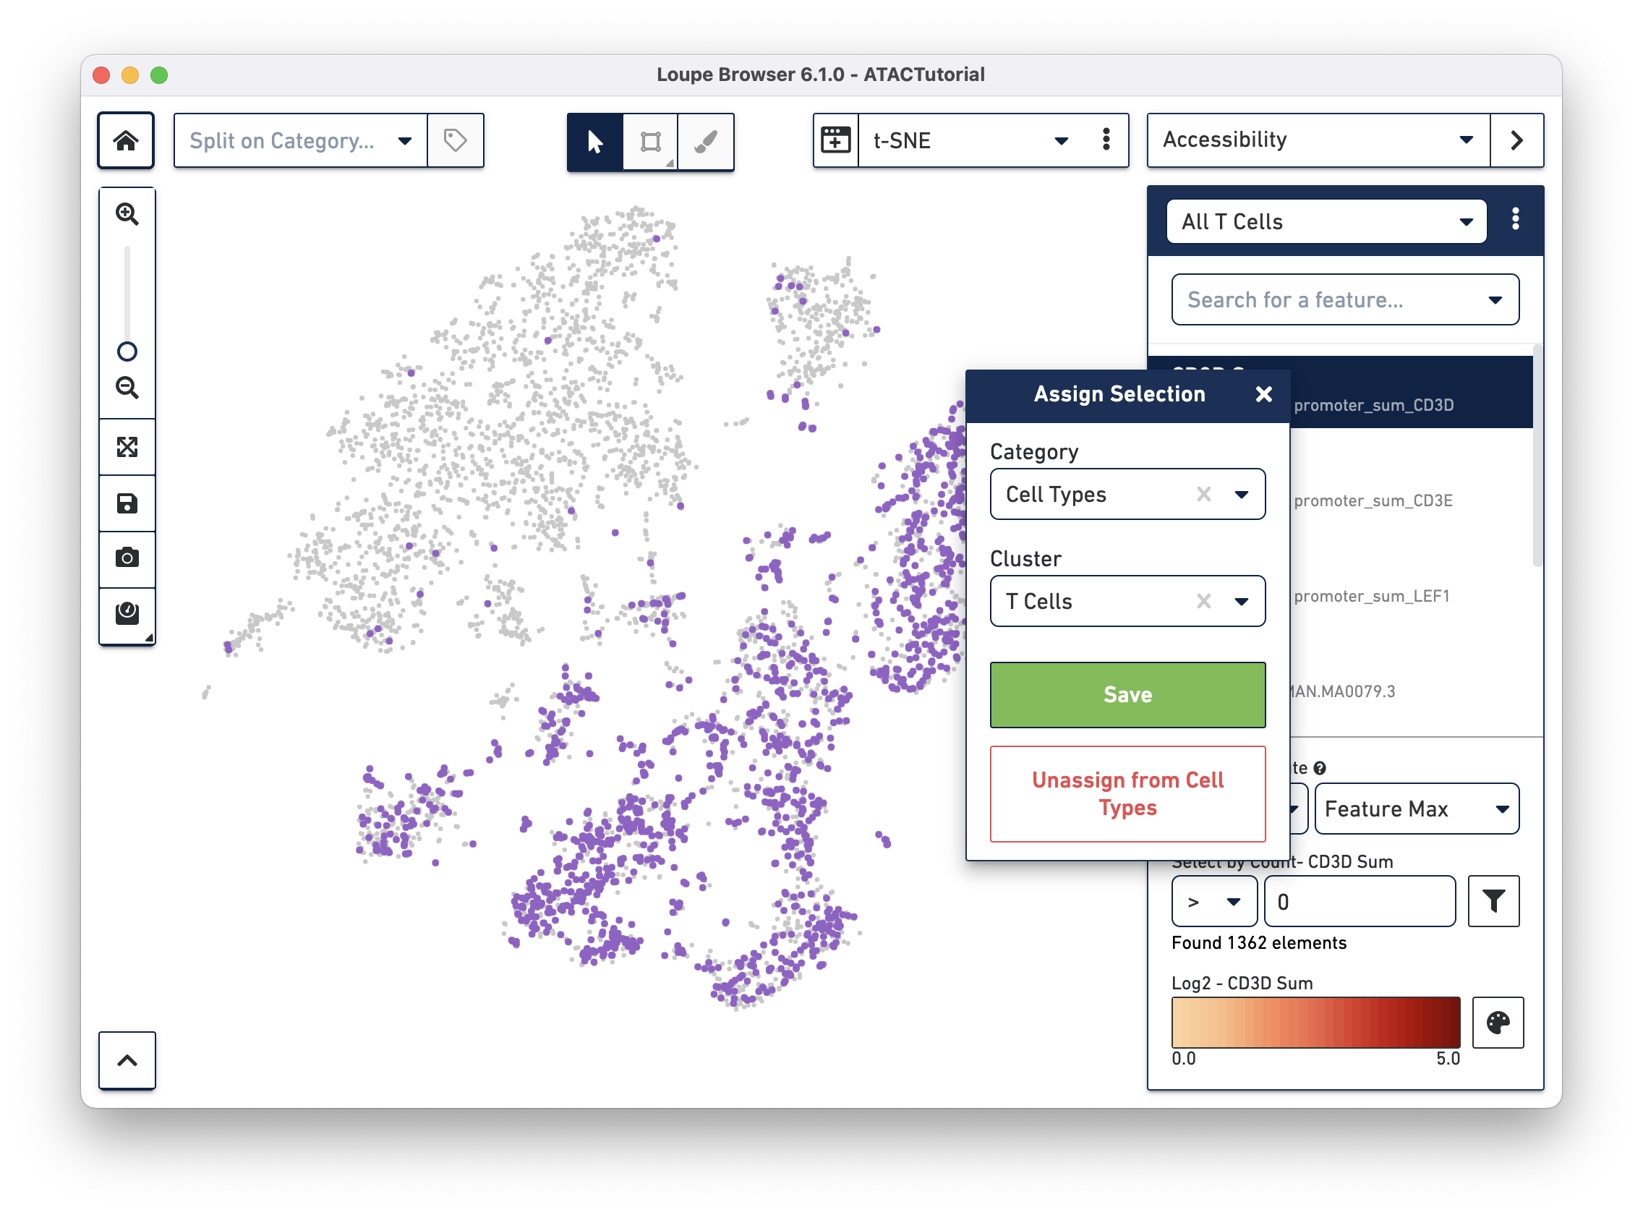Click the count threshold input field

click(1359, 902)
